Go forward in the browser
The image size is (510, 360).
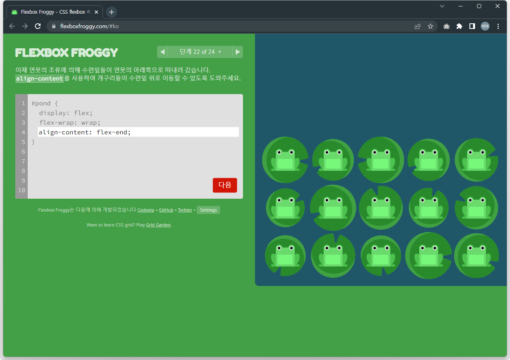pos(25,26)
